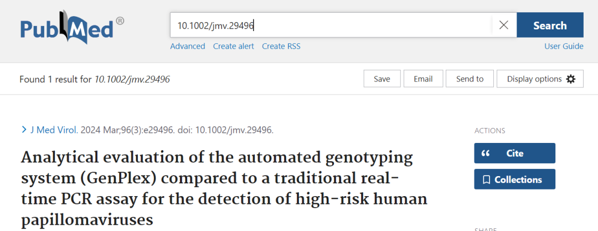Click the quotation mark icon on Cite
The width and height of the screenshot is (598, 231).
[x=486, y=153]
